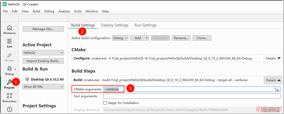Screen dimensions: 284x114
Task: Click the Manage Kits button
Action: pyautogui.click(x=43, y=29)
